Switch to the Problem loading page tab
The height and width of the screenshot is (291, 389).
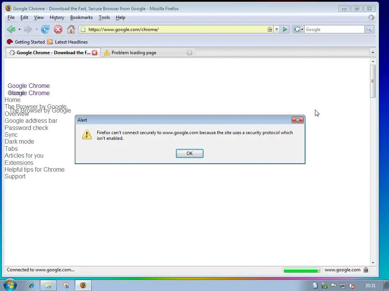pyautogui.click(x=148, y=52)
